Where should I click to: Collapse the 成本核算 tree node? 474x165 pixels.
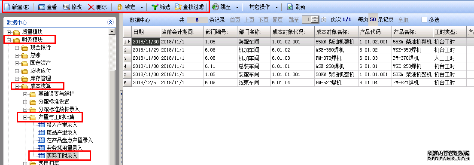click(x=17, y=86)
